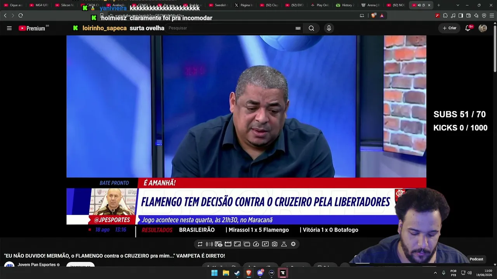497x279 pixels.
Task: Click the video title text
Action: [115, 256]
